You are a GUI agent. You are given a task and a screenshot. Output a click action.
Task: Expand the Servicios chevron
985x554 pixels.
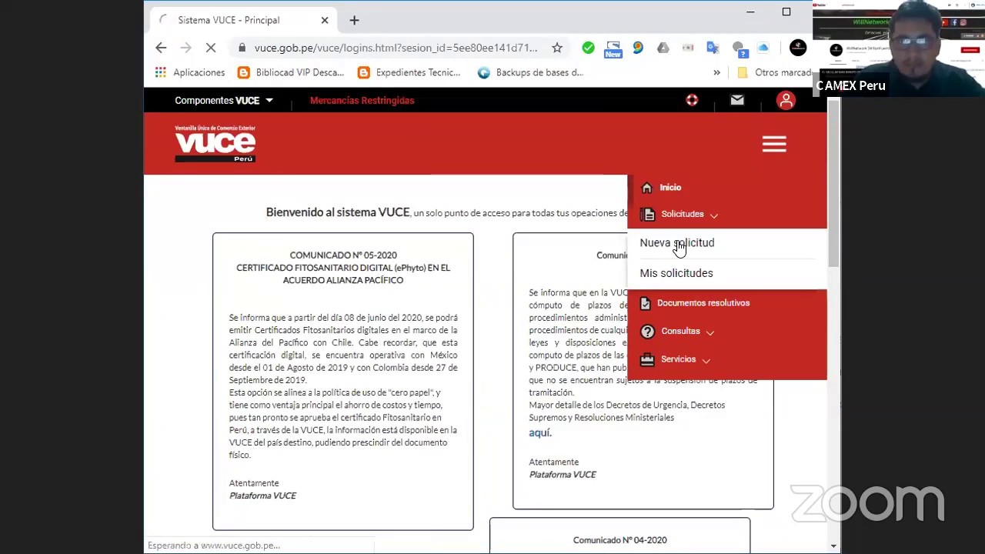pyautogui.click(x=706, y=360)
